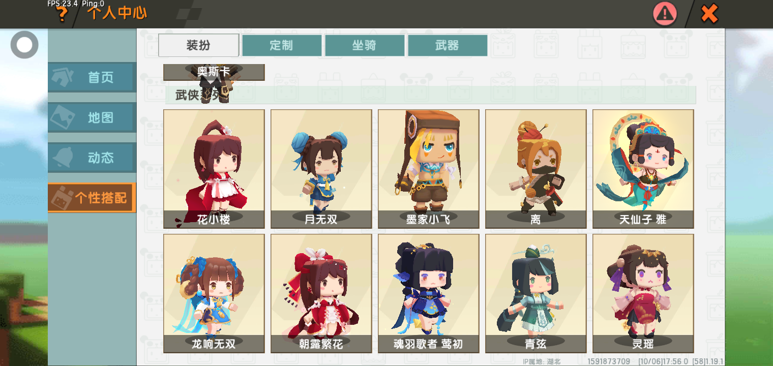Pick the 灵瑶 character skin
The image size is (773, 366).
(643, 293)
